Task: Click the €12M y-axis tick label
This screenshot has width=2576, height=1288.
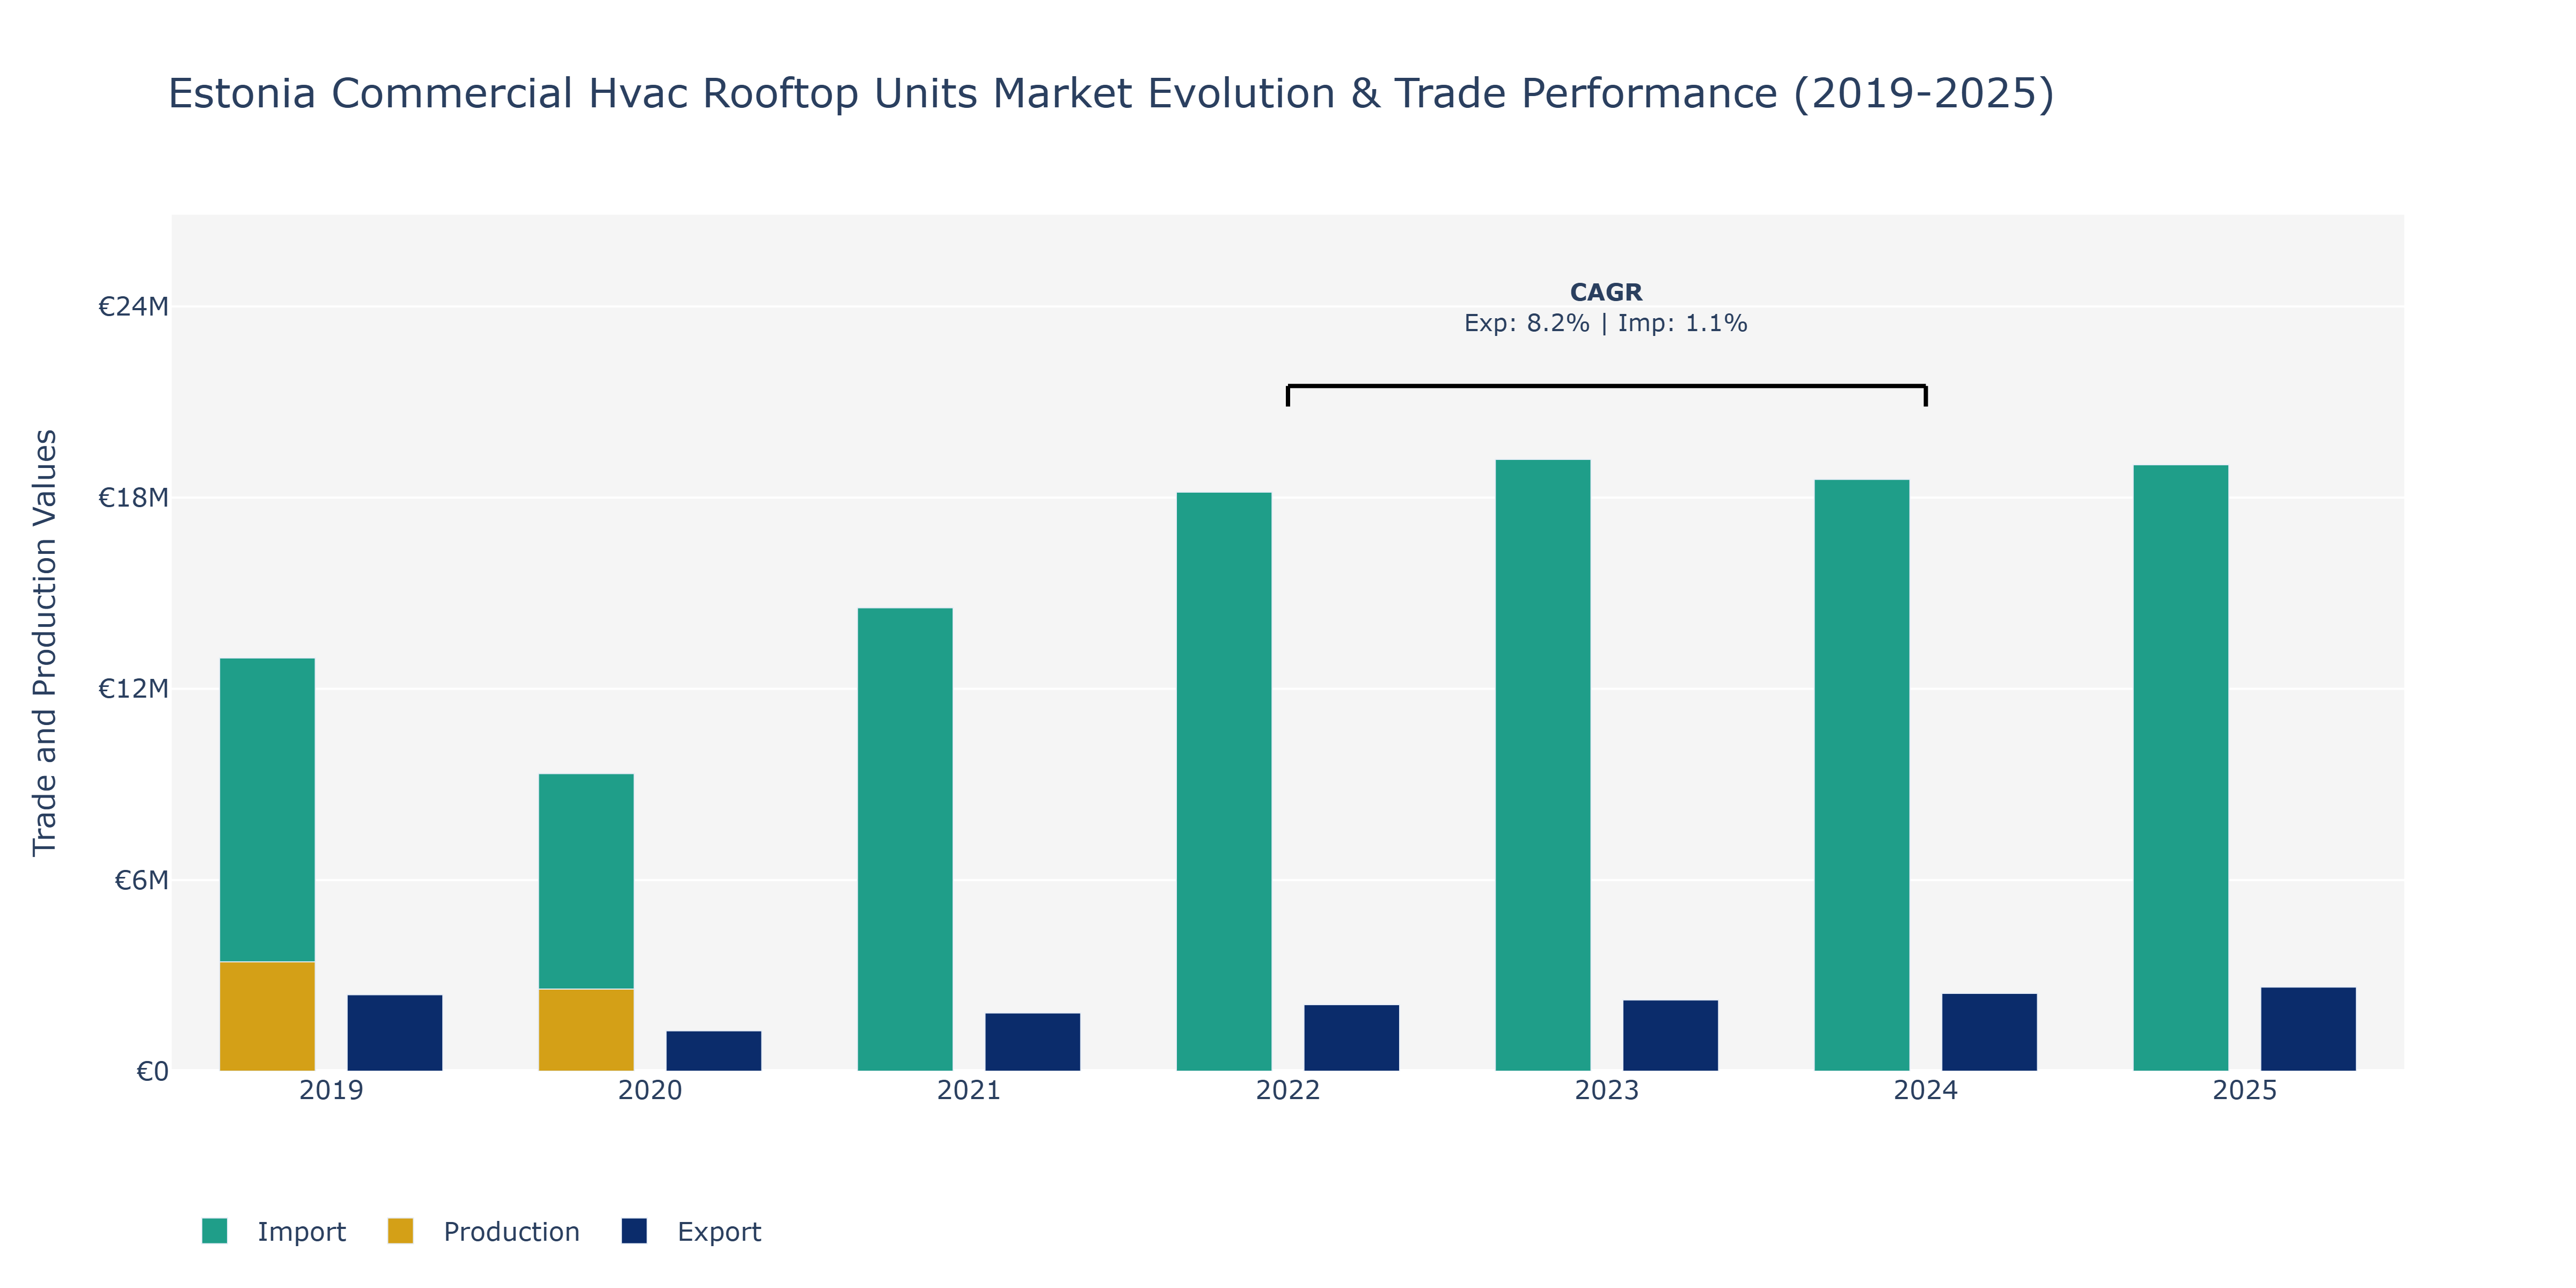Action: (133, 689)
